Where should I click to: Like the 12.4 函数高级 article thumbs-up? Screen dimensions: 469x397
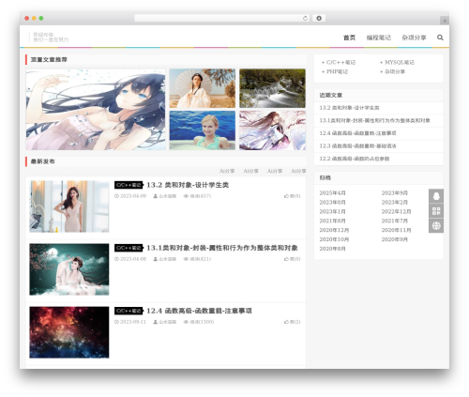293,322
